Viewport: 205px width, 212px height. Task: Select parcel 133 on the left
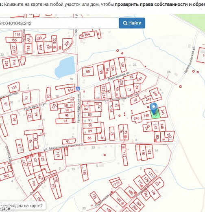14,87
